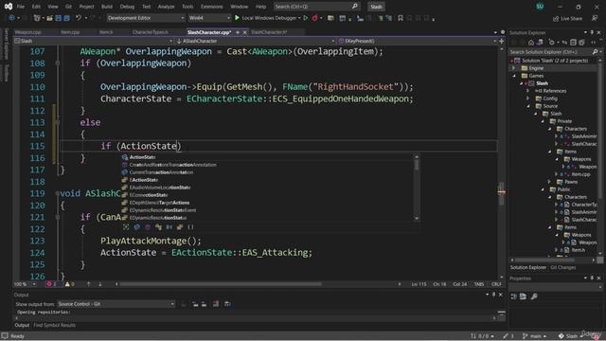Open the File menu

[x=21, y=7]
